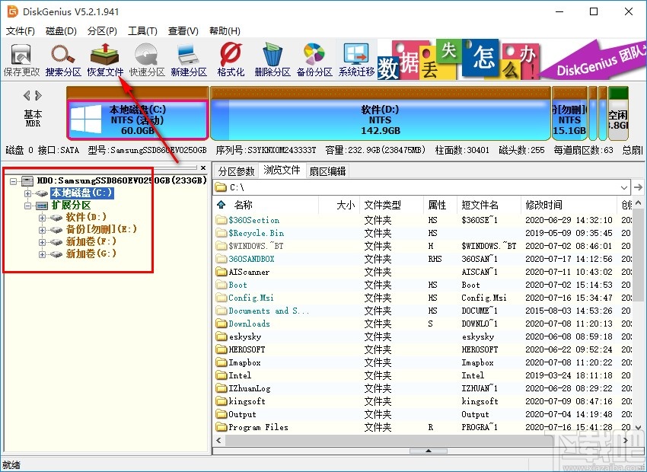Expand the 新加卷(F:) tree node
647x472 pixels.
(42, 242)
